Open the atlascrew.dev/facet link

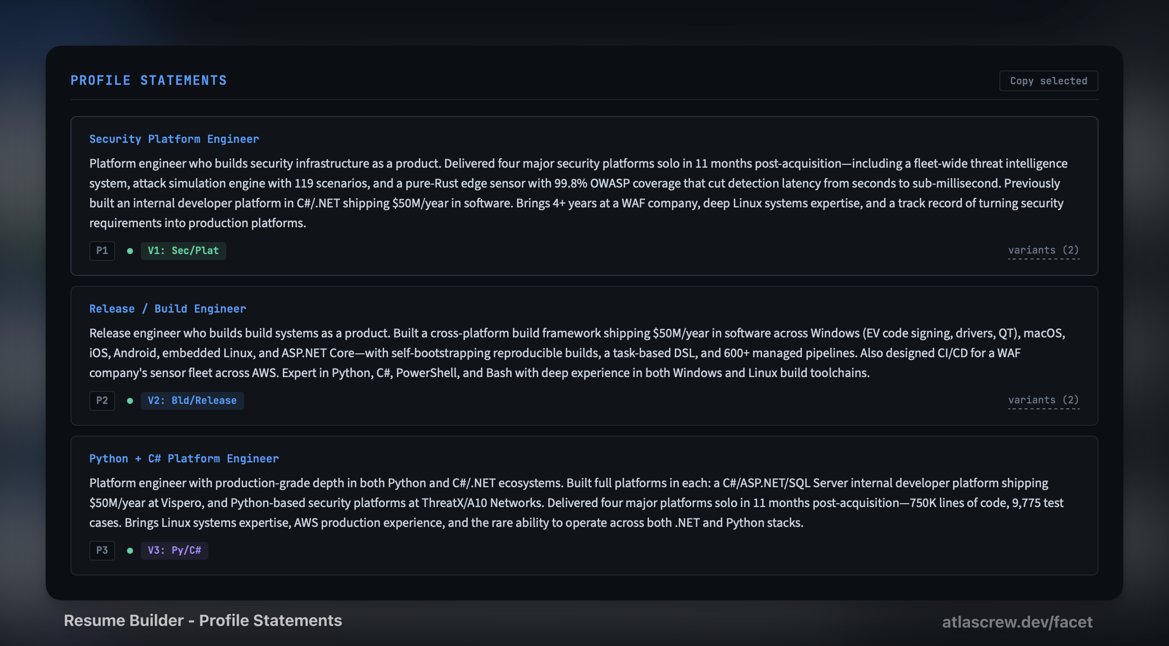(1017, 622)
